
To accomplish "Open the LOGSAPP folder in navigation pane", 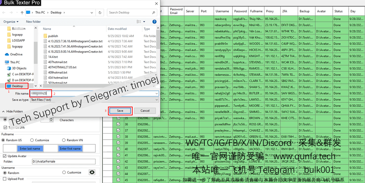I will [16, 40].
